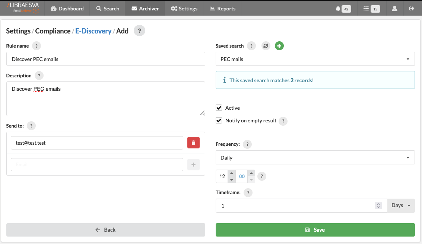The image size is (422, 244).
Task: Open the Reports menu
Action: (222, 9)
